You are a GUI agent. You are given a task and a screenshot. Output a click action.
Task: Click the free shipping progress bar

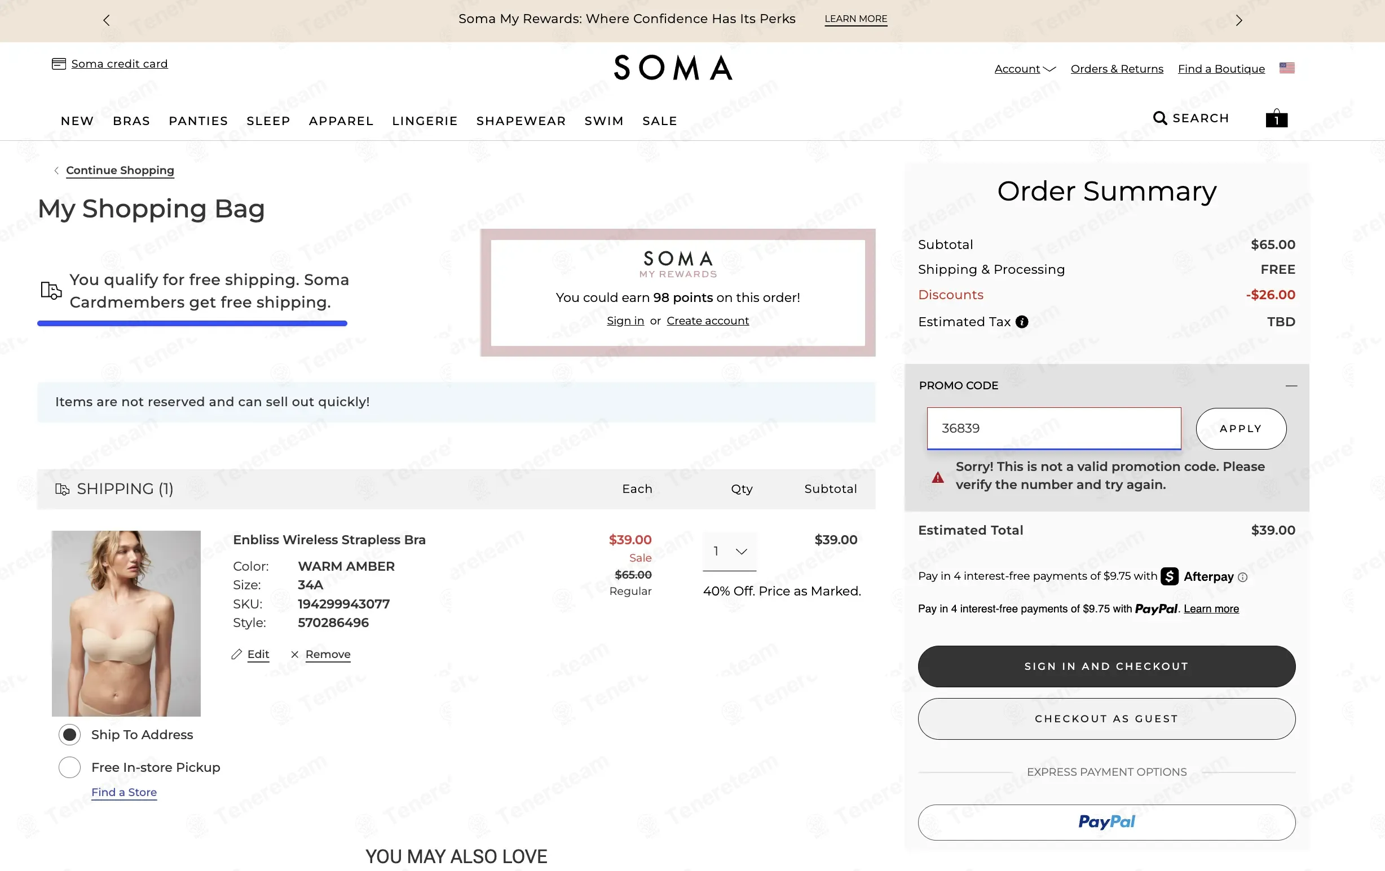pos(192,323)
